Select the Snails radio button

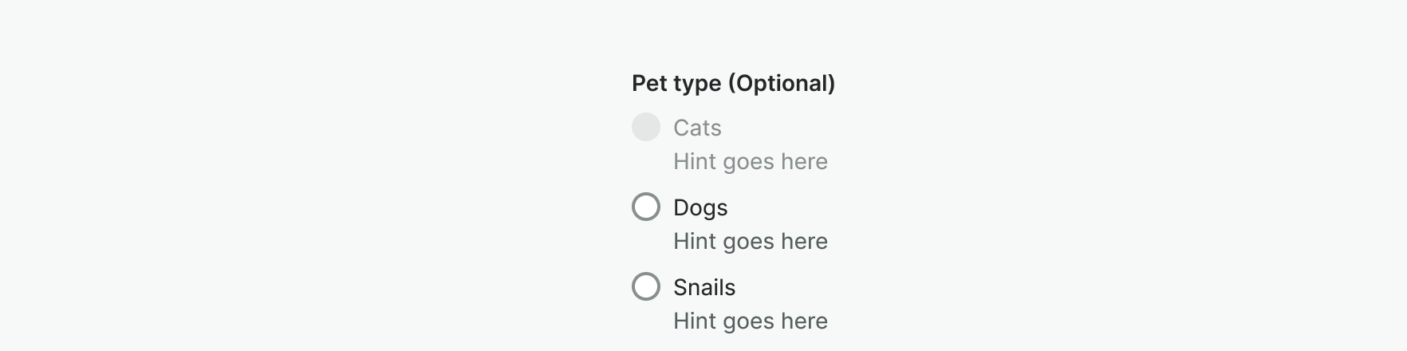click(x=646, y=286)
